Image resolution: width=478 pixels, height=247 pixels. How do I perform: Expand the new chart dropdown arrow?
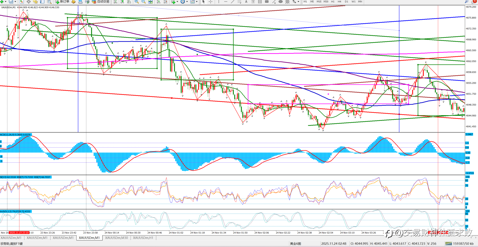pyautogui.click(x=6, y=2)
